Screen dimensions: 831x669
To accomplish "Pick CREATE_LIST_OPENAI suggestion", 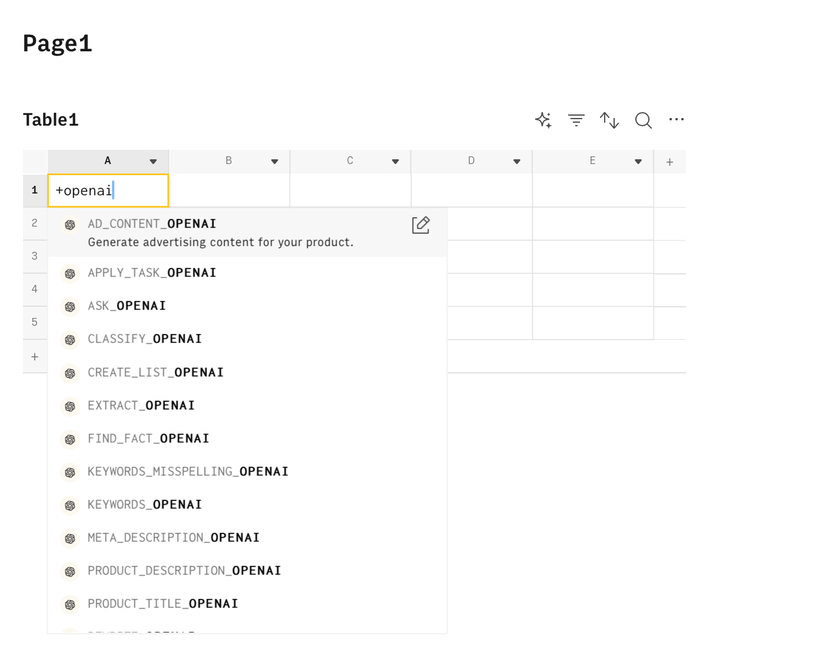I will tap(247, 373).
